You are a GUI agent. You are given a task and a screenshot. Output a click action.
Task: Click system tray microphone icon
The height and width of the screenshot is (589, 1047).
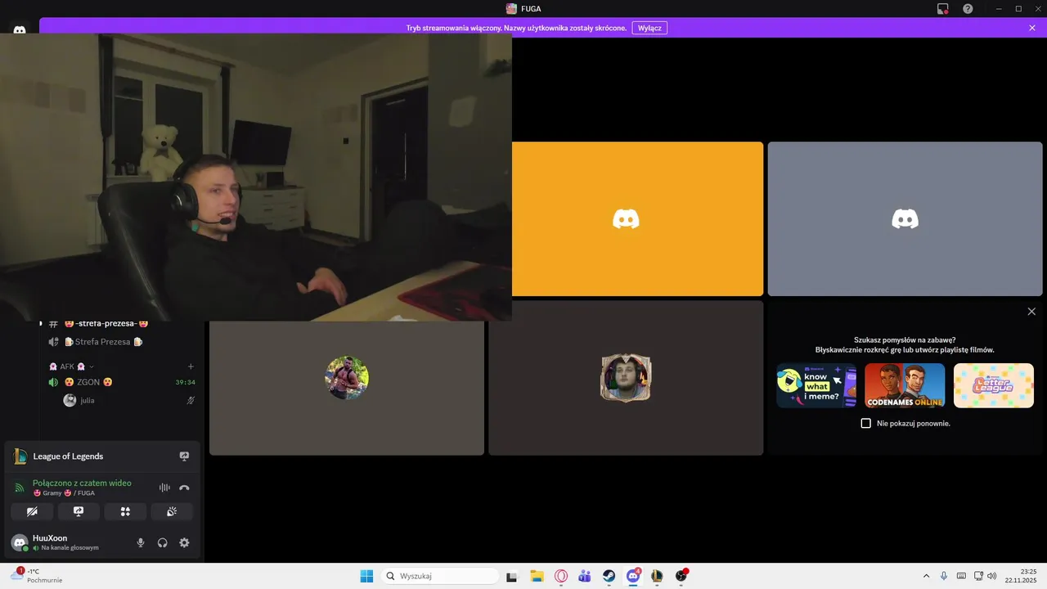pyautogui.click(x=944, y=576)
